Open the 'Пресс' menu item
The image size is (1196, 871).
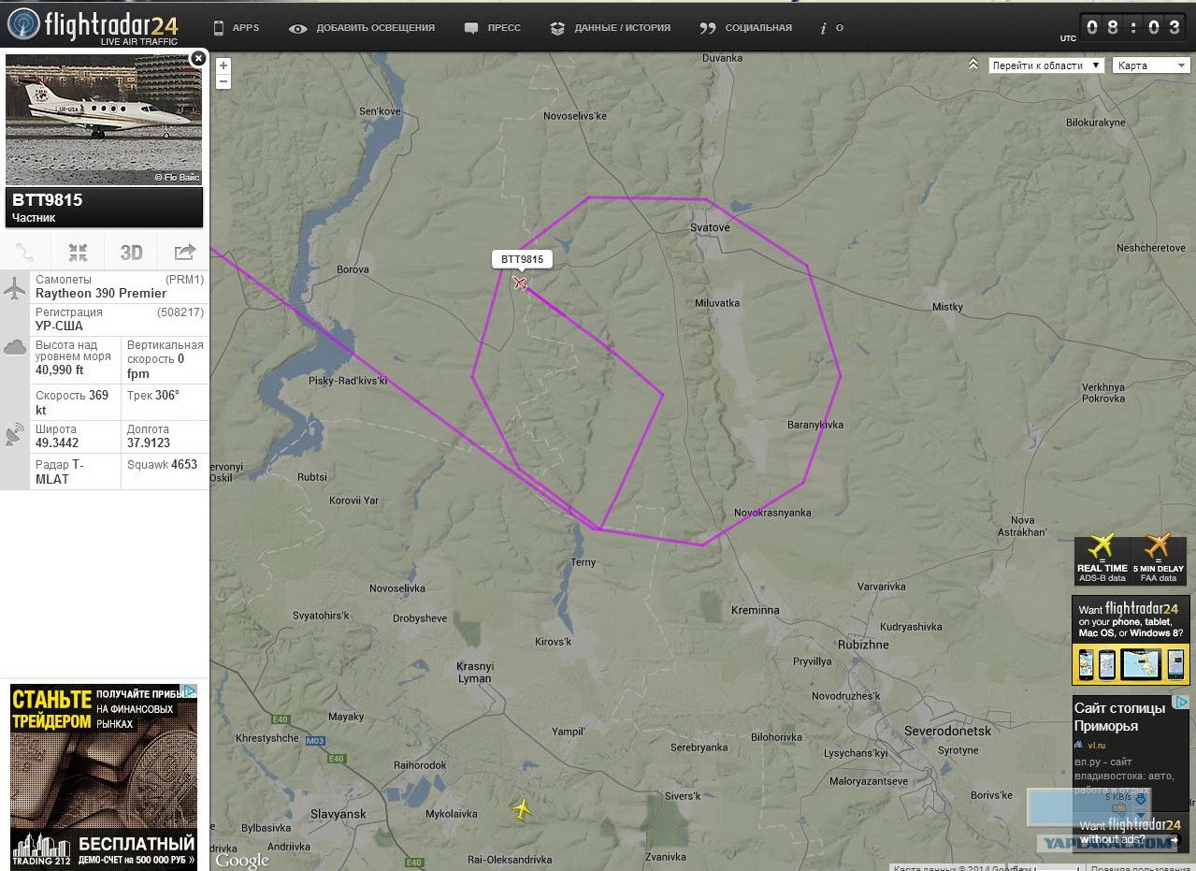tap(493, 28)
